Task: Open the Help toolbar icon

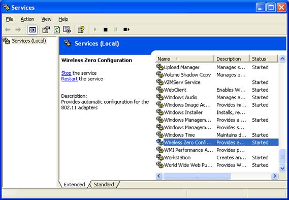Action: click(x=81, y=30)
